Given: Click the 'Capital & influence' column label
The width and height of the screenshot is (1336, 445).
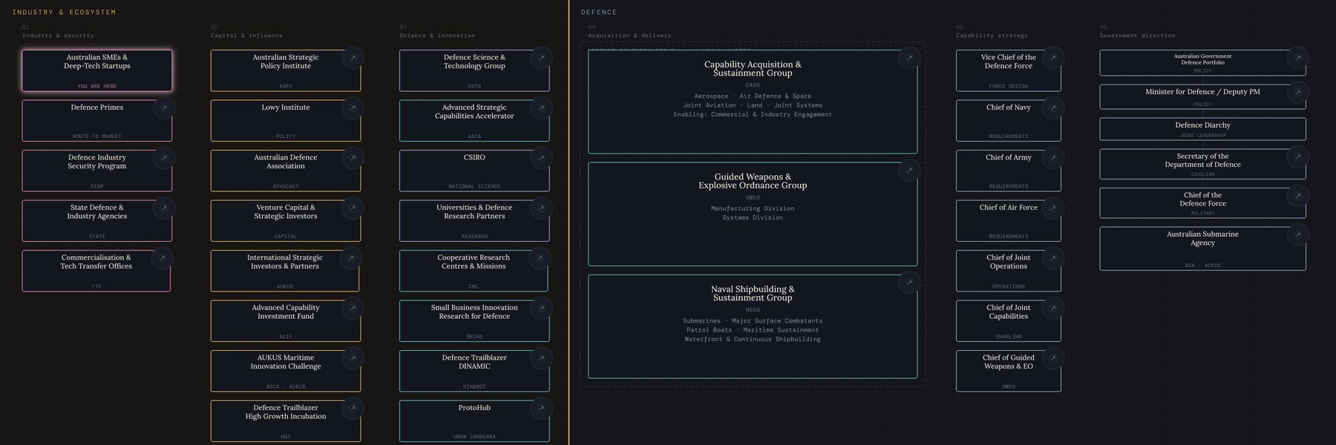Looking at the screenshot, I should [246, 36].
